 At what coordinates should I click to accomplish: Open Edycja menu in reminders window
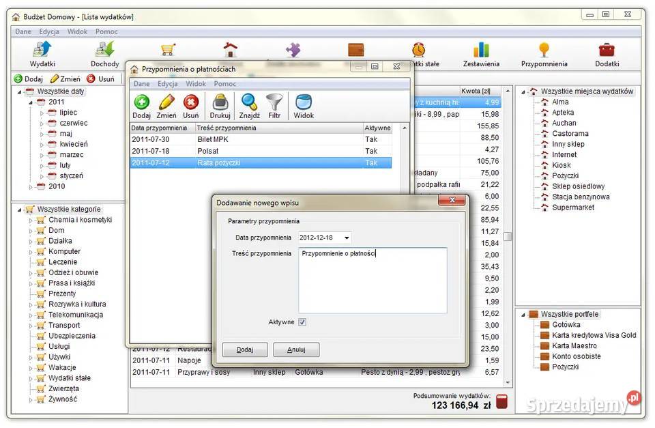(x=167, y=84)
